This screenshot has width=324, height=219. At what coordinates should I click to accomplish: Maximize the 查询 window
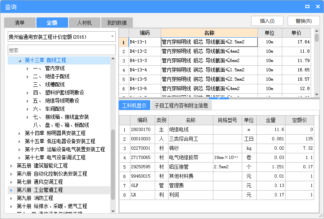307,6
